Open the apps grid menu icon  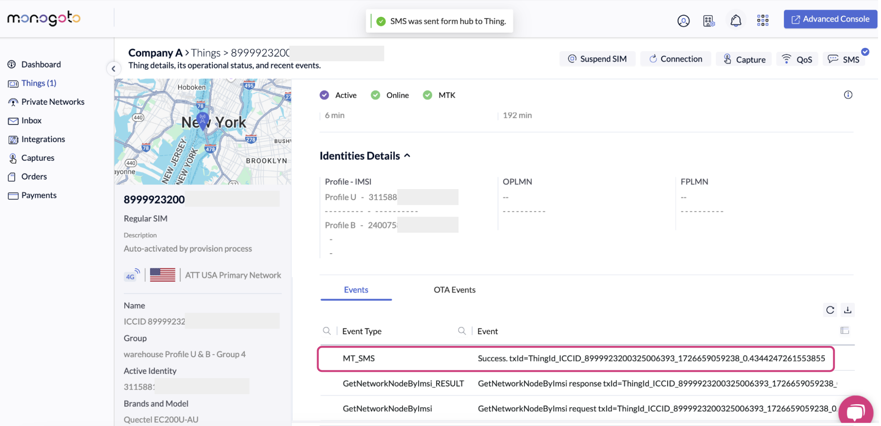(x=762, y=21)
